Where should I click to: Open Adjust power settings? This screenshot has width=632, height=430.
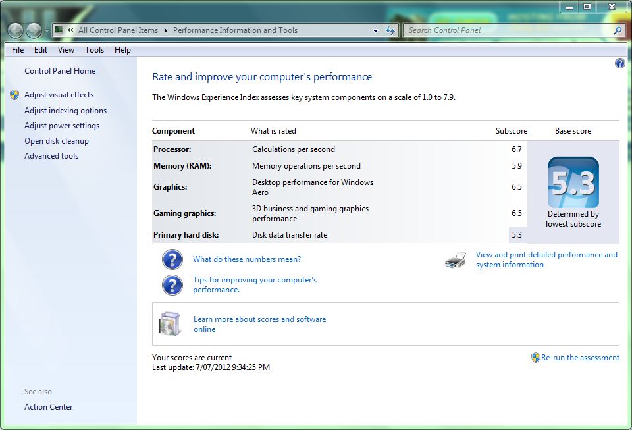62,126
